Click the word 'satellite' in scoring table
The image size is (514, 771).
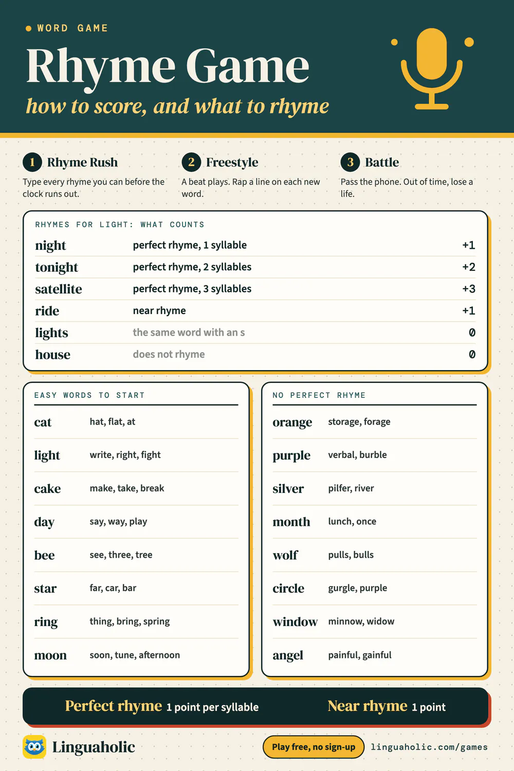click(x=59, y=289)
